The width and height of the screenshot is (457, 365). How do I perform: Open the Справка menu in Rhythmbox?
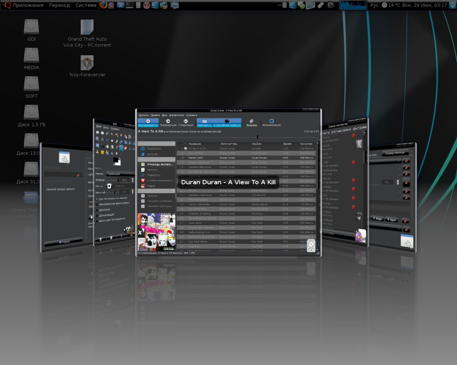192,115
